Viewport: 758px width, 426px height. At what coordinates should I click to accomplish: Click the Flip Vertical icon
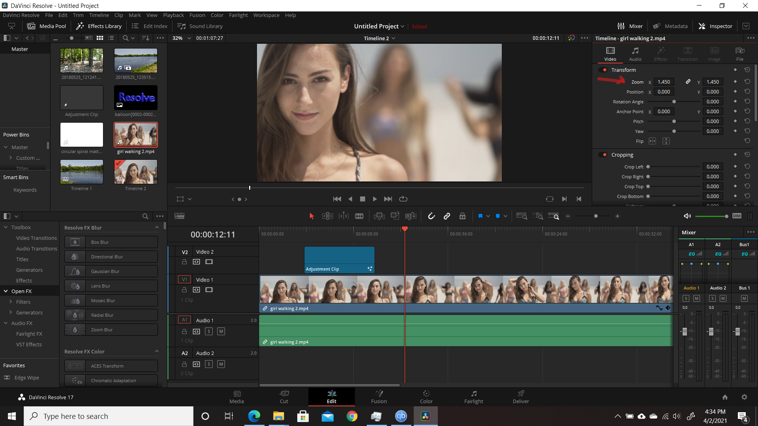click(x=666, y=141)
